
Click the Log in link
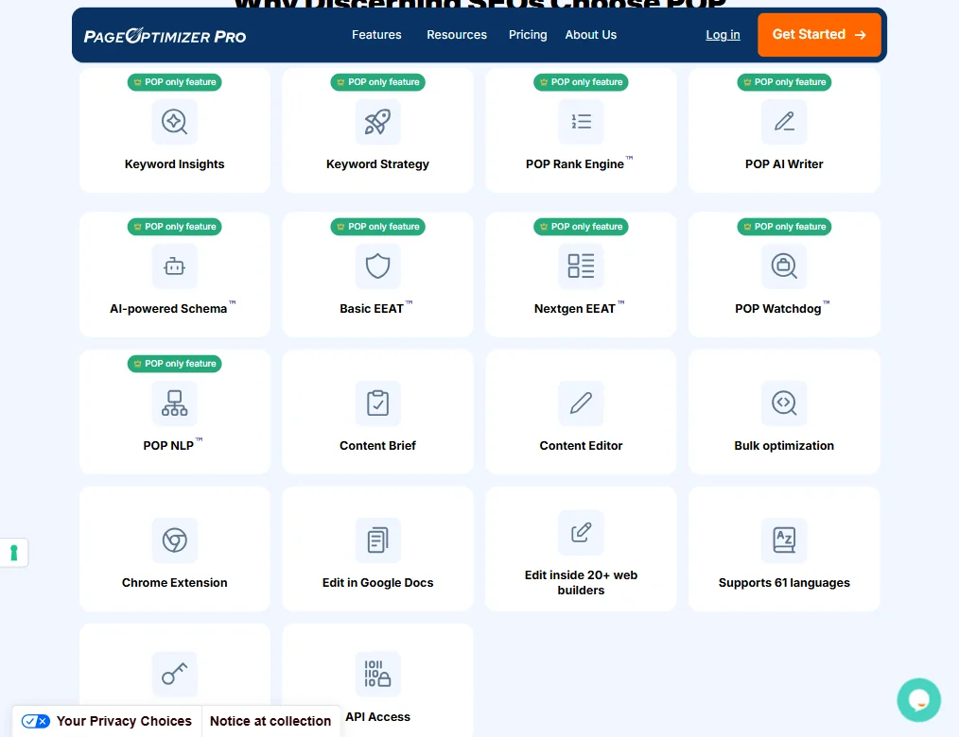tap(723, 35)
